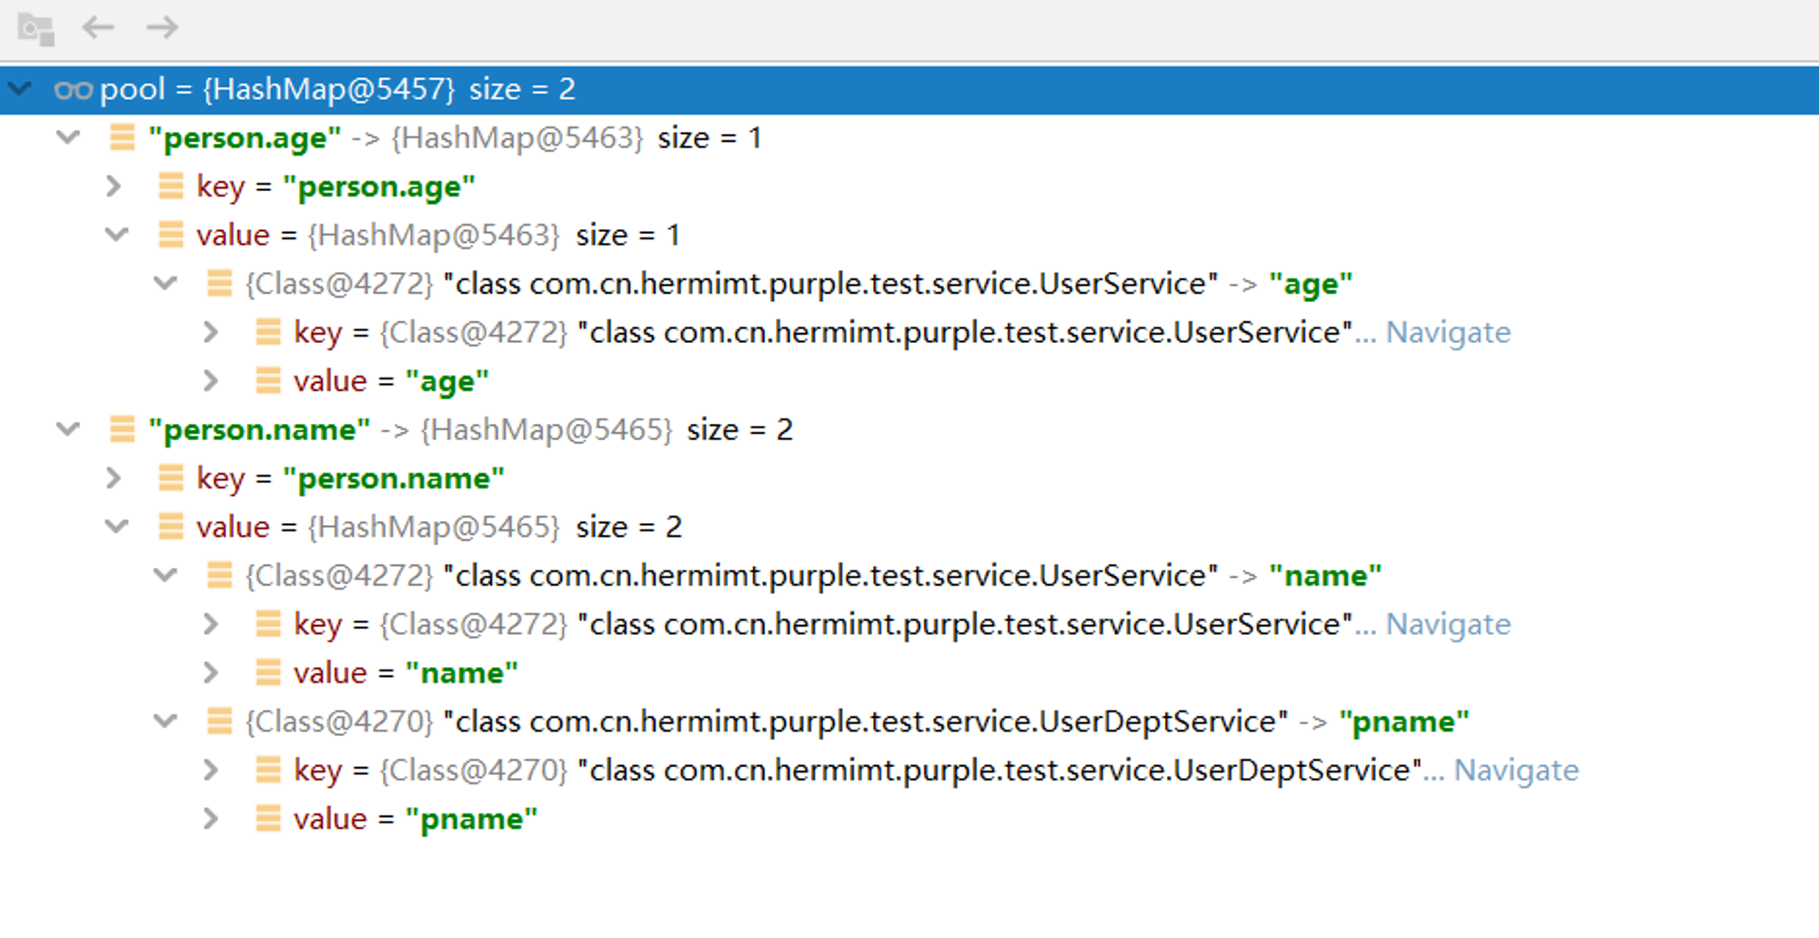Screen dimensions: 1819x938
Task: Expand the value = "age" node
Action: click(x=211, y=381)
